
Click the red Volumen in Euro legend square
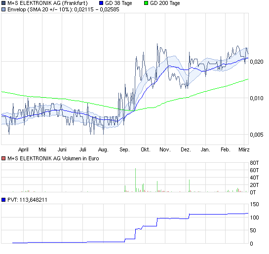coord(3,158)
